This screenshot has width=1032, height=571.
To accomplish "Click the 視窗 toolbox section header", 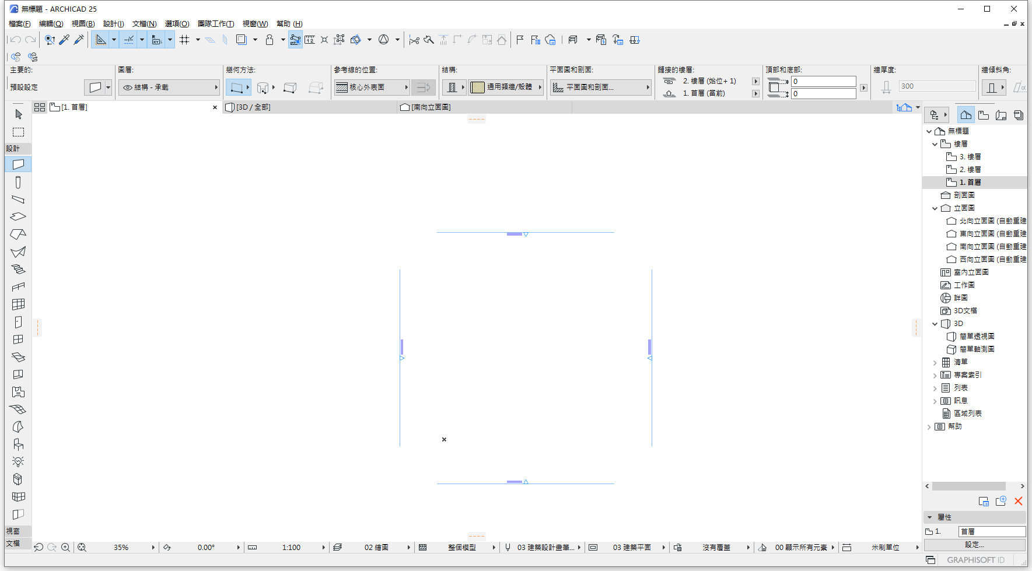I will pyautogui.click(x=18, y=531).
